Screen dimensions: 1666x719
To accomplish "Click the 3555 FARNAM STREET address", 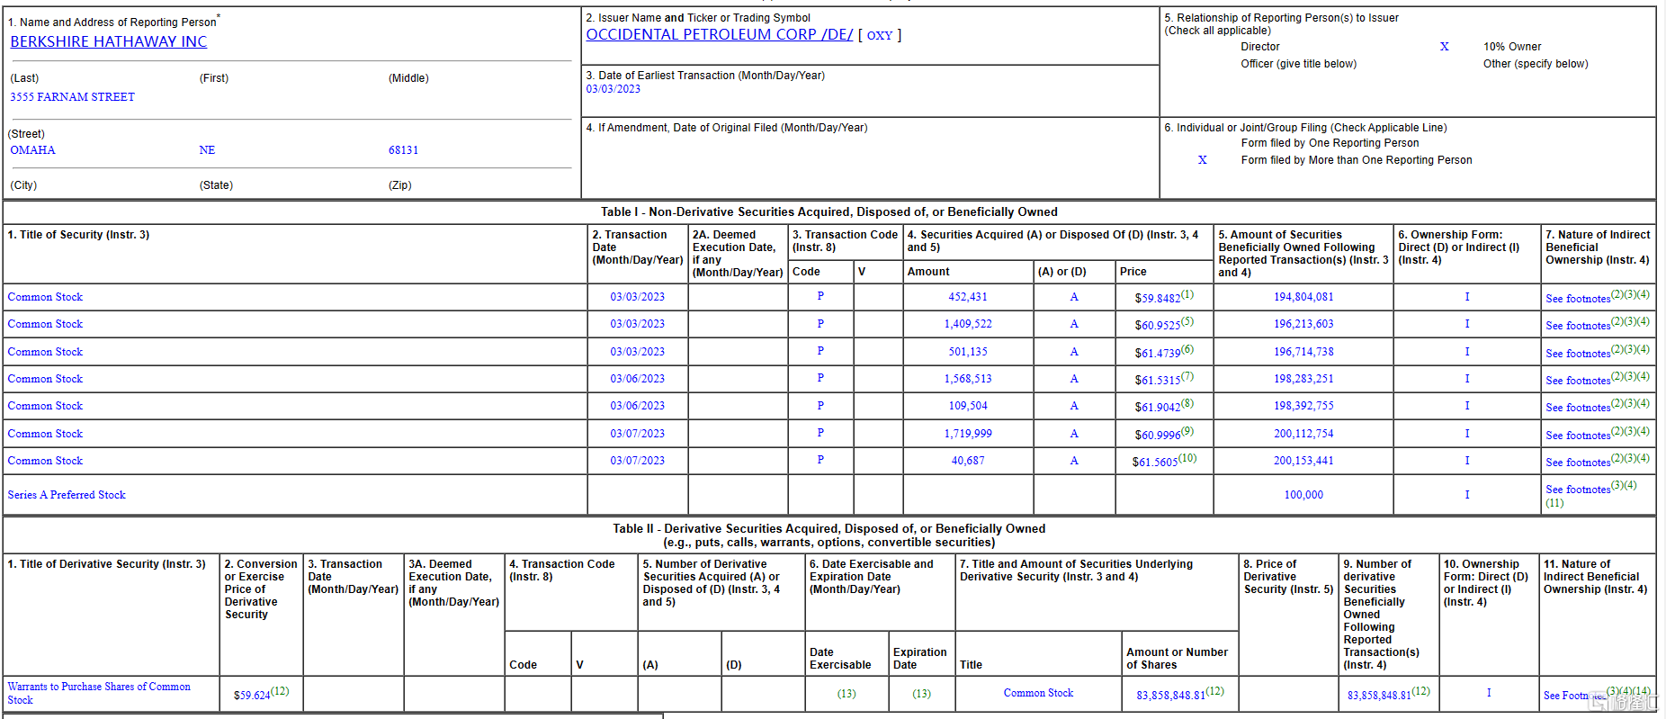I will pyautogui.click(x=72, y=97).
